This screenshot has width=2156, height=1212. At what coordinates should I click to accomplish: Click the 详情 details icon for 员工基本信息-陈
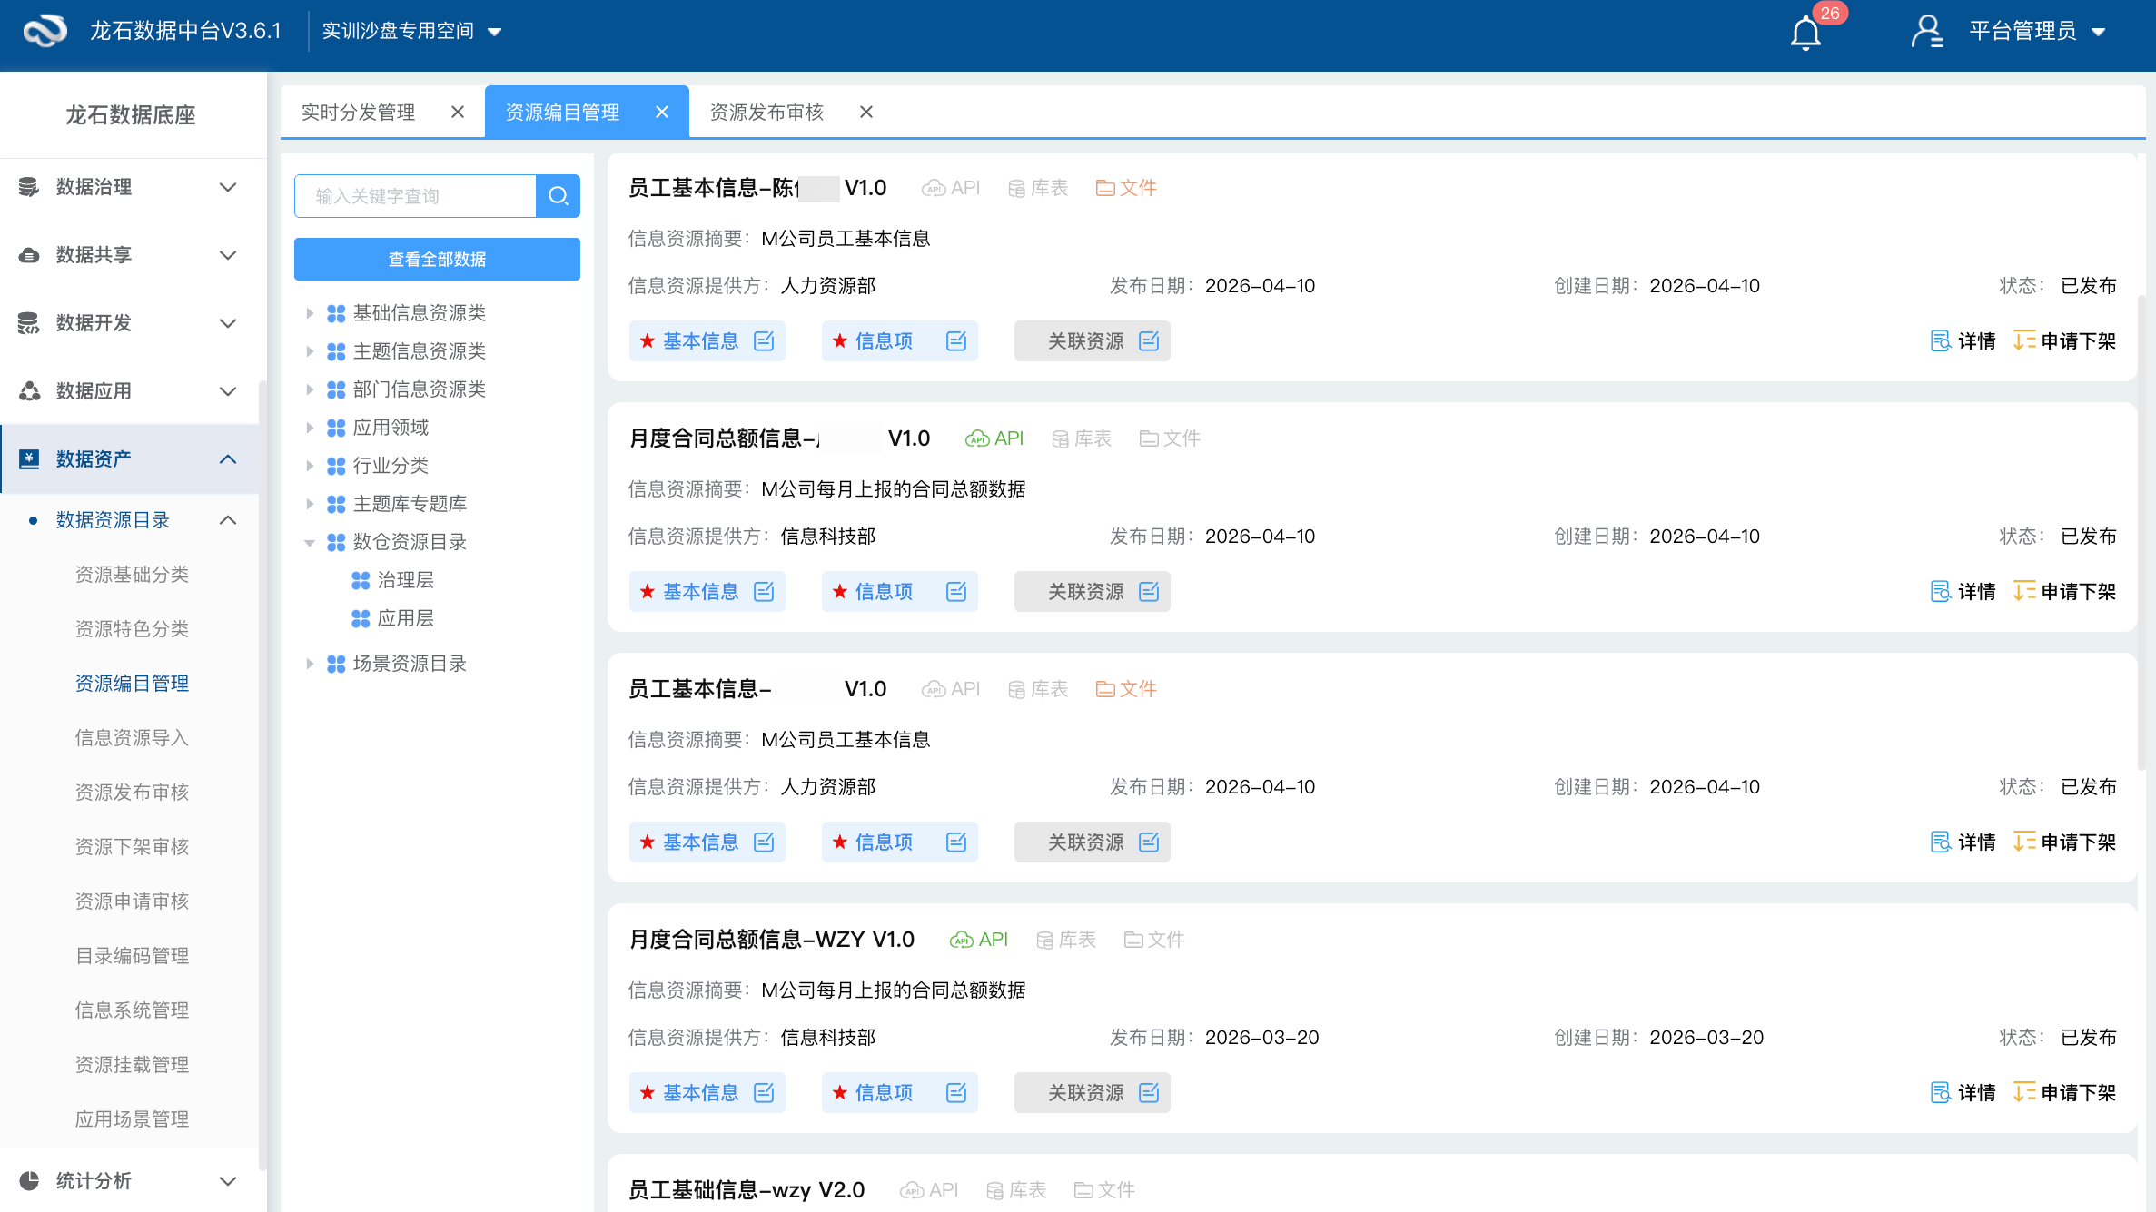click(x=1941, y=340)
